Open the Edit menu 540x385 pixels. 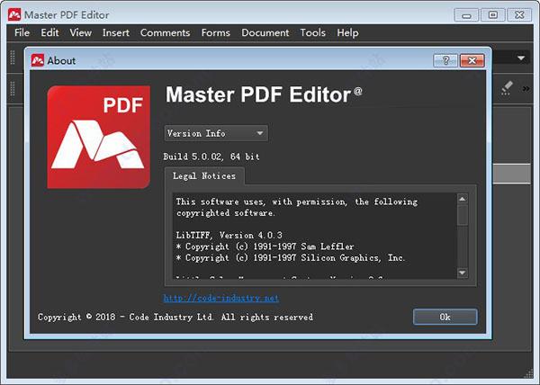[49, 32]
